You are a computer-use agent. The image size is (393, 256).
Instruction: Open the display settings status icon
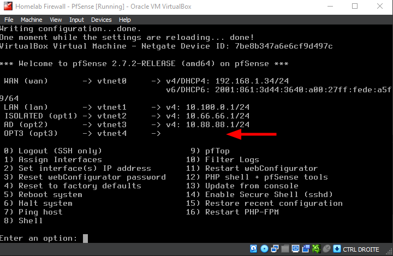[295, 249]
